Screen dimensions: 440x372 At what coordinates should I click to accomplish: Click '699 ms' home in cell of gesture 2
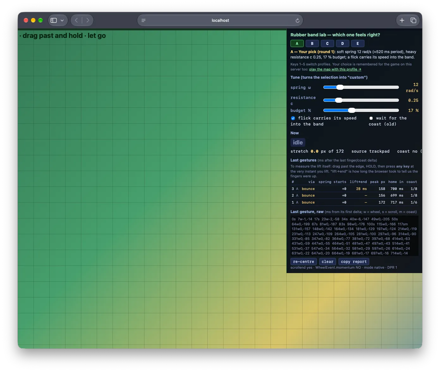(397, 195)
